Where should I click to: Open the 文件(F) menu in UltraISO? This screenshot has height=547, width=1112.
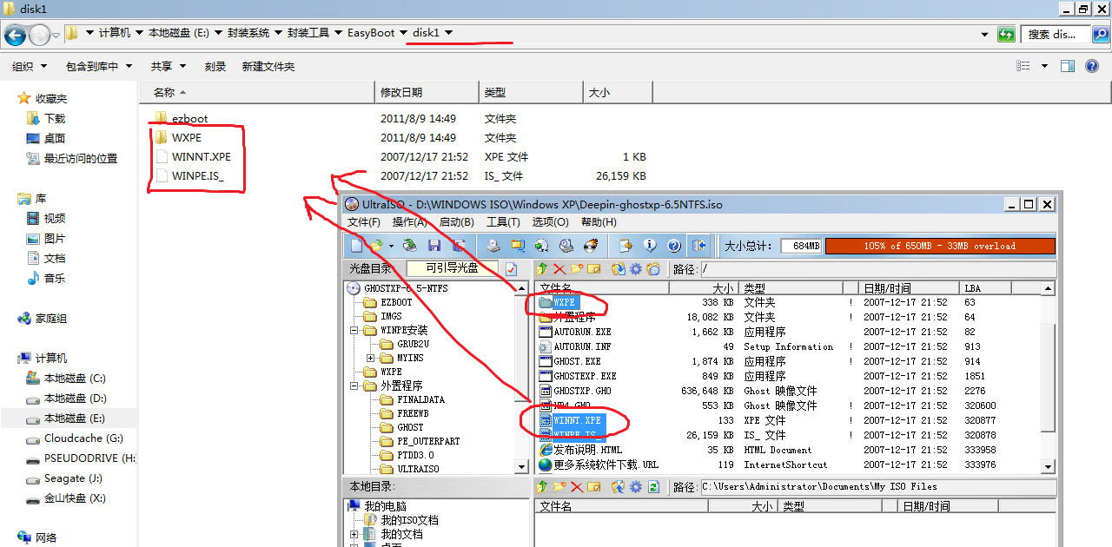(363, 222)
